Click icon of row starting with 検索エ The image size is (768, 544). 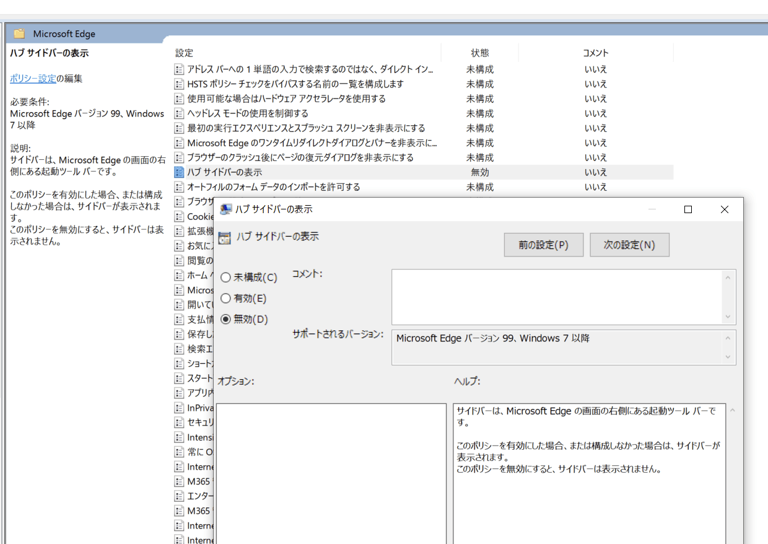click(x=180, y=349)
